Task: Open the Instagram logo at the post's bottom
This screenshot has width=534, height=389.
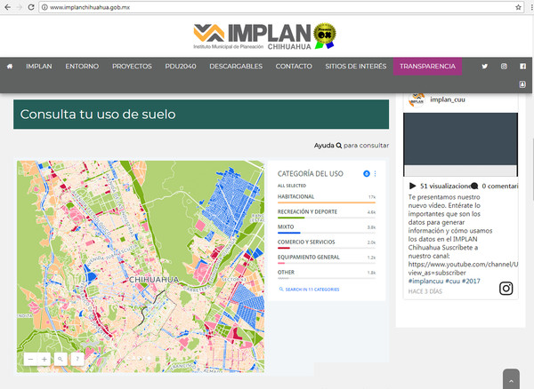Action: click(x=506, y=289)
